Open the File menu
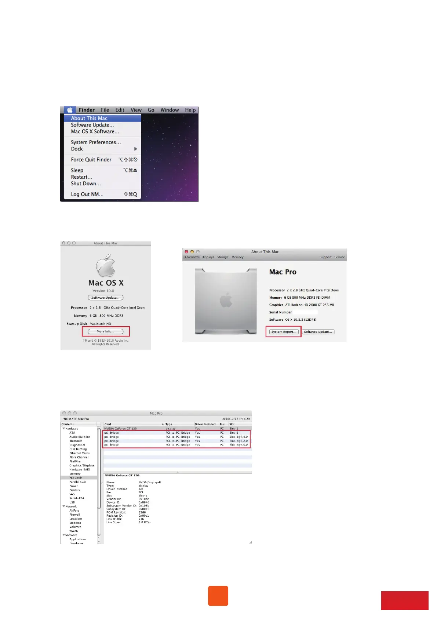This screenshot has height=618, width=437. (x=105, y=110)
